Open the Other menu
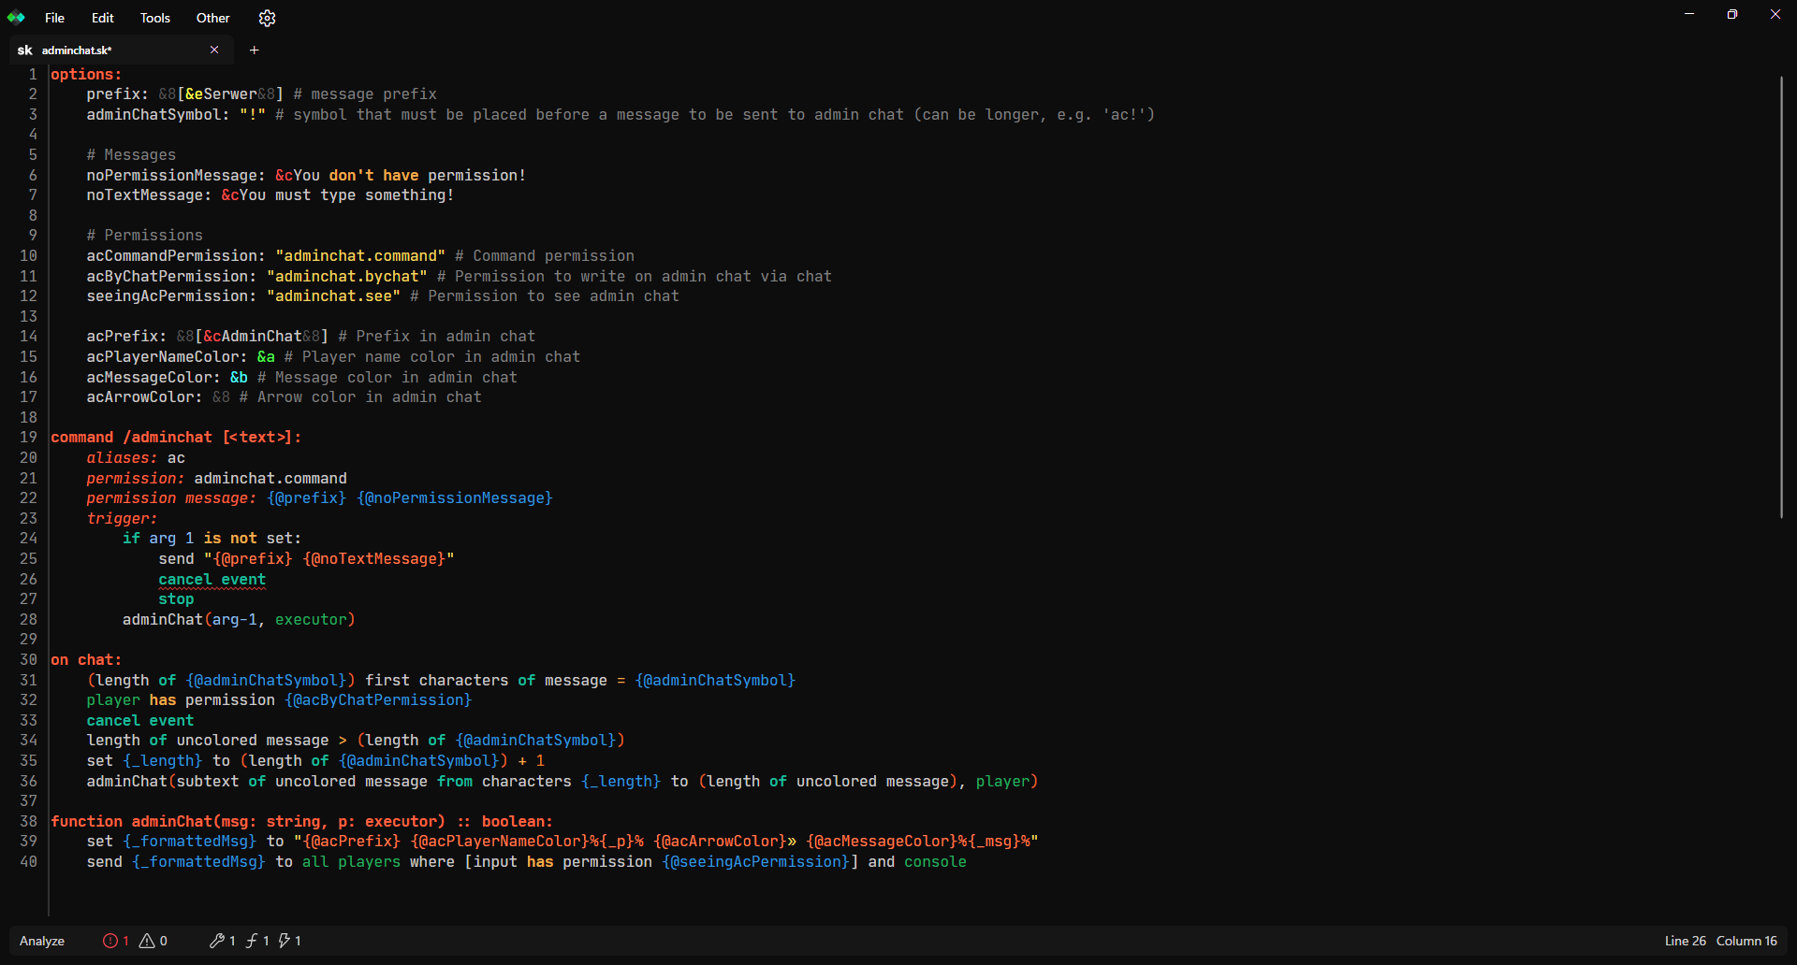 (212, 18)
